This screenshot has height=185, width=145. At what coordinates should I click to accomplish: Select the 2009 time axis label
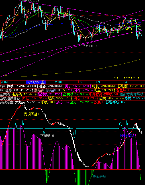click(x=4, y=82)
